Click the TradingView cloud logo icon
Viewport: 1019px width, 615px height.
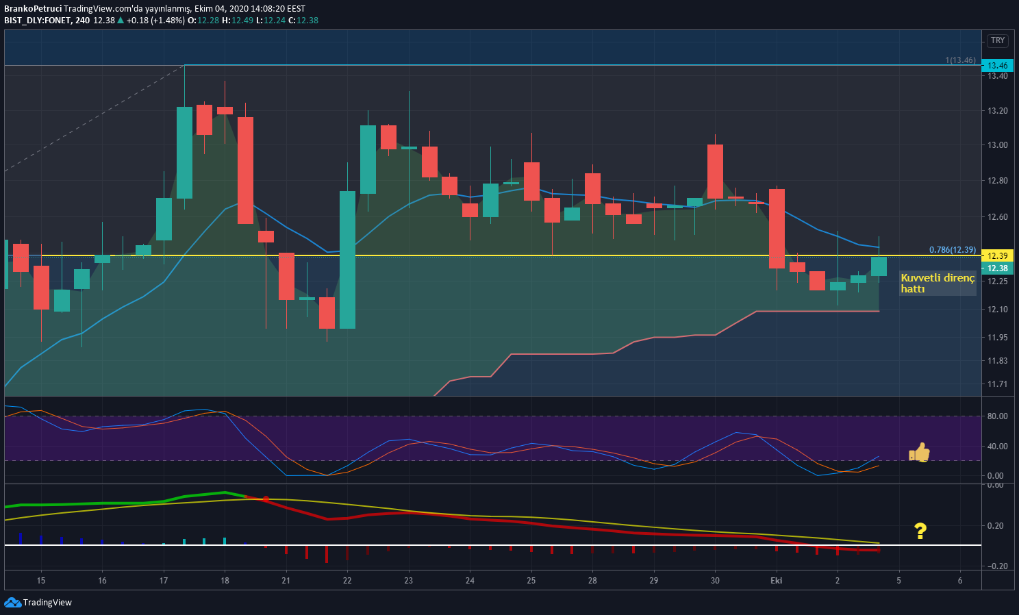pyautogui.click(x=12, y=603)
